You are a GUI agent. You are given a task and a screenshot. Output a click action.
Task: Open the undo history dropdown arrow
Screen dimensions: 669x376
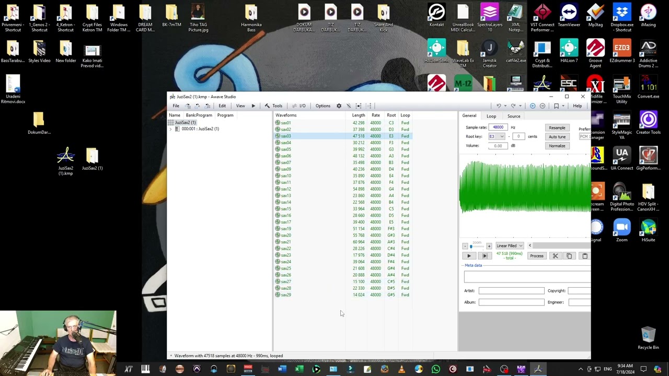[x=504, y=106]
